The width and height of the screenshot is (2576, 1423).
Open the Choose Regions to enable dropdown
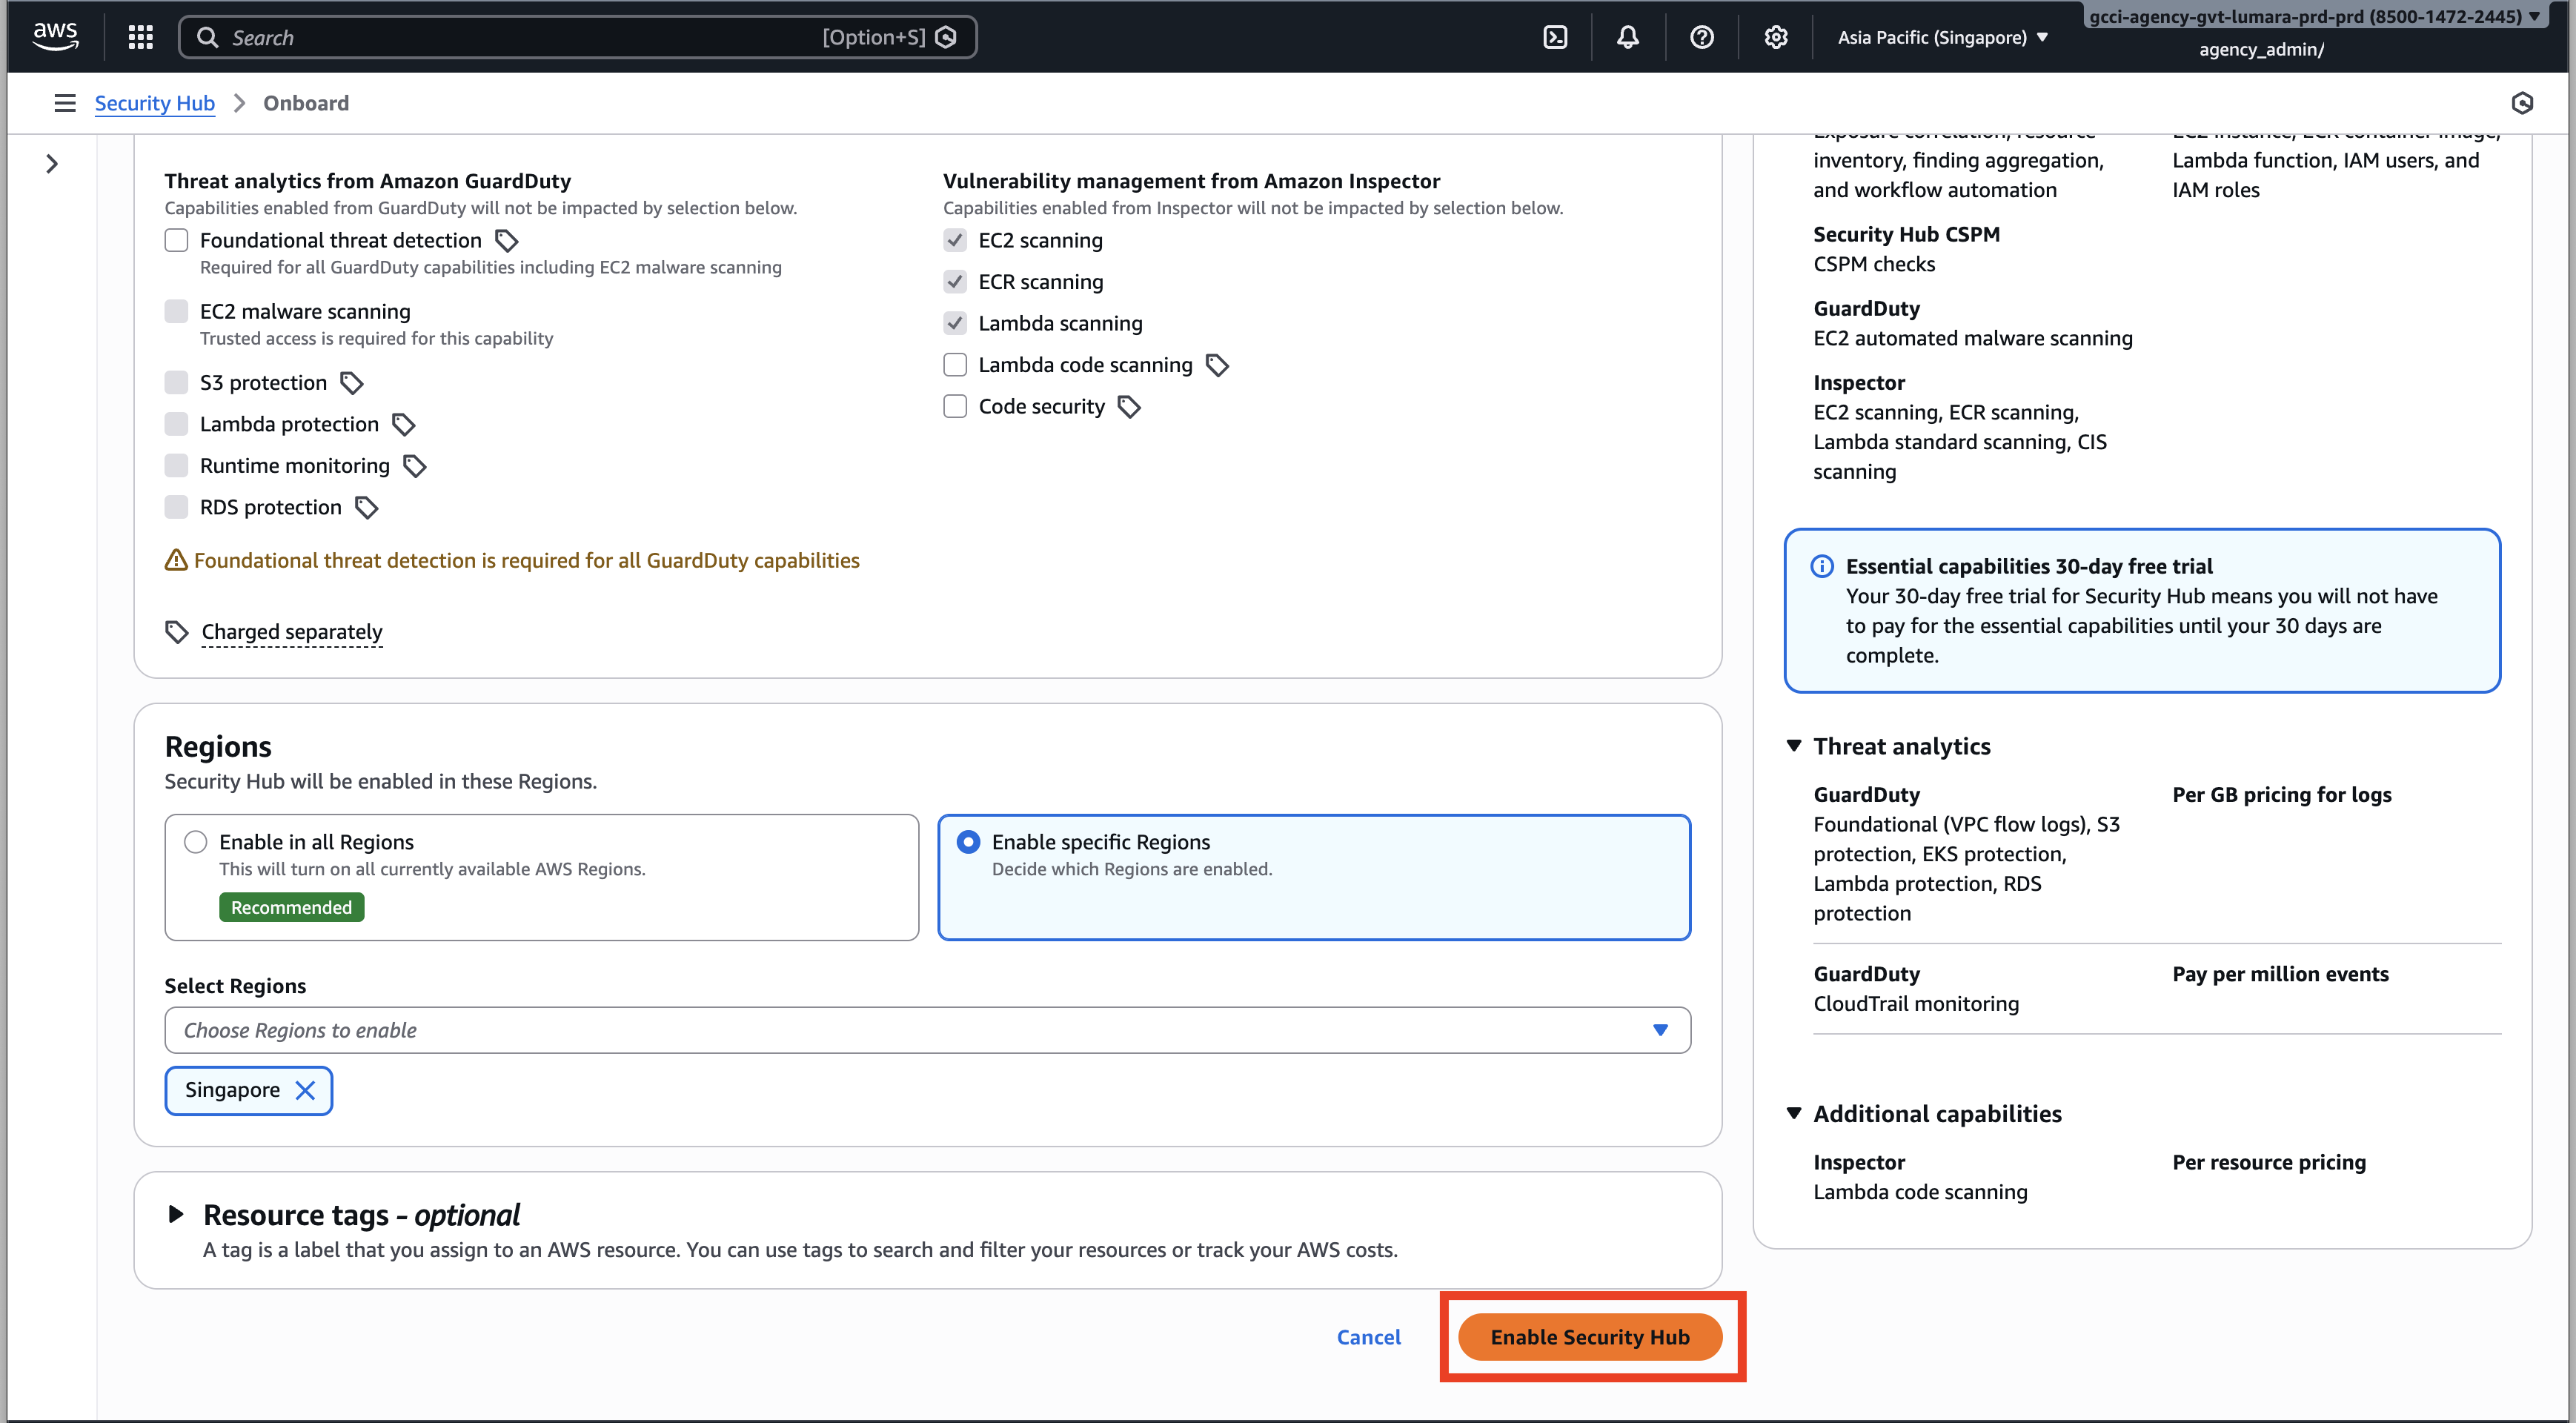927,1030
